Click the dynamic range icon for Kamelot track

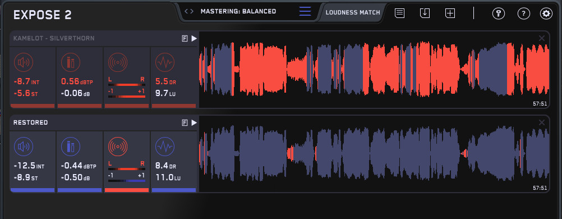[165, 62]
